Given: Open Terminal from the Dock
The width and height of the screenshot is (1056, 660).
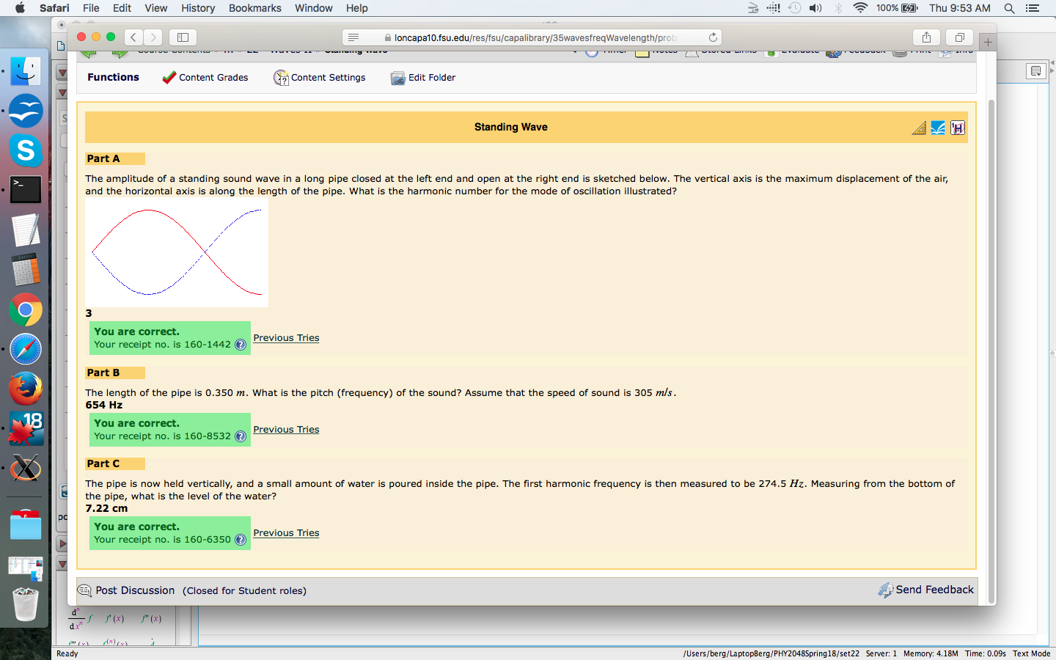Looking at the screenshot, I should pyautogui.click(x=26, y=190).
